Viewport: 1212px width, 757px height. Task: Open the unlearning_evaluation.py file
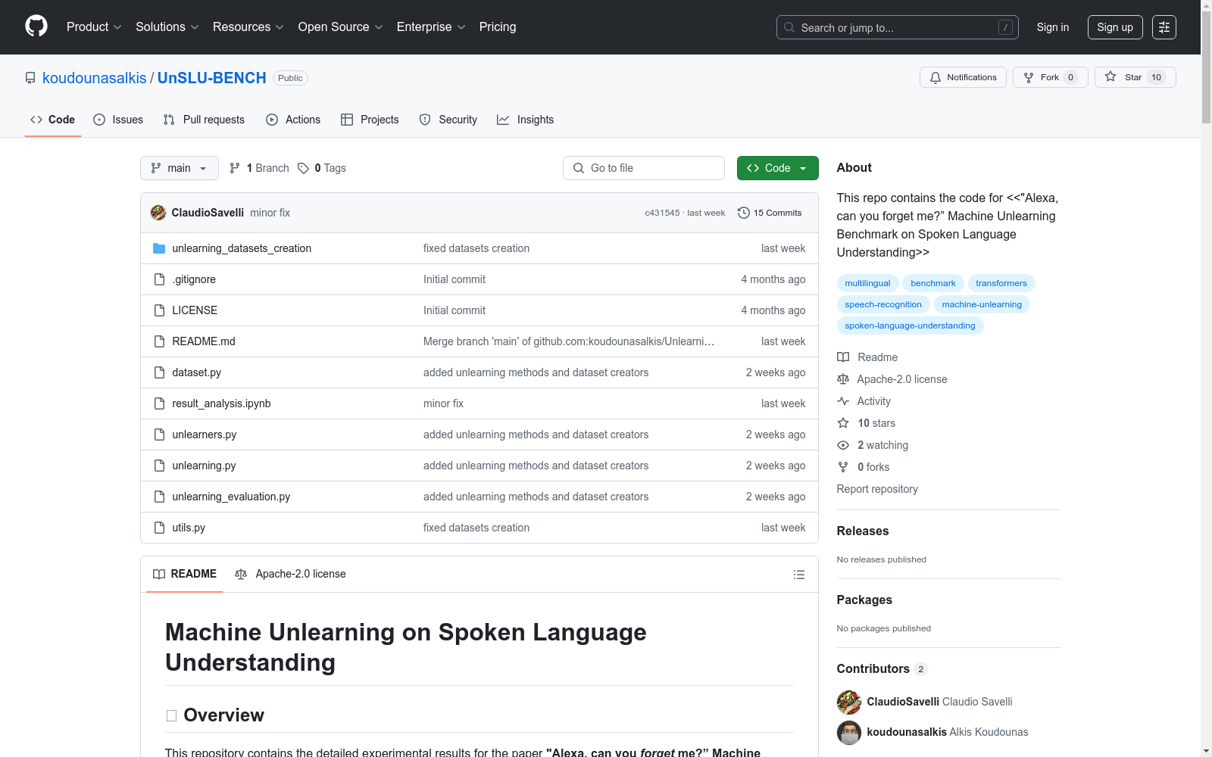coord(231,497)
